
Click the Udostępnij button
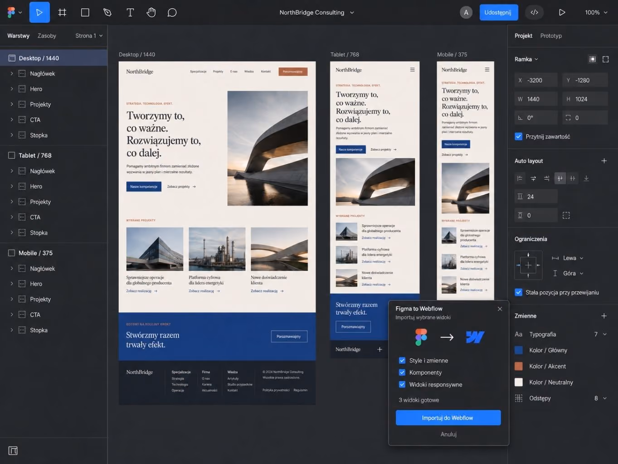498,12
